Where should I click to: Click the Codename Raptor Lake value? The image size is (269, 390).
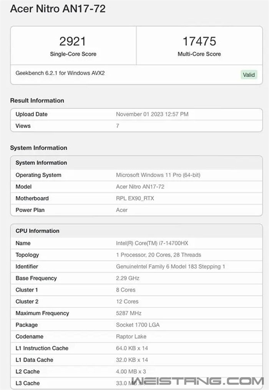pos(131,336)
